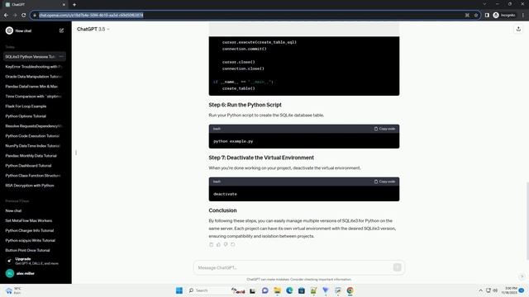Open the tab search dropdown in title bar
The height and width of the screenshot is (297, 529).
485,4
